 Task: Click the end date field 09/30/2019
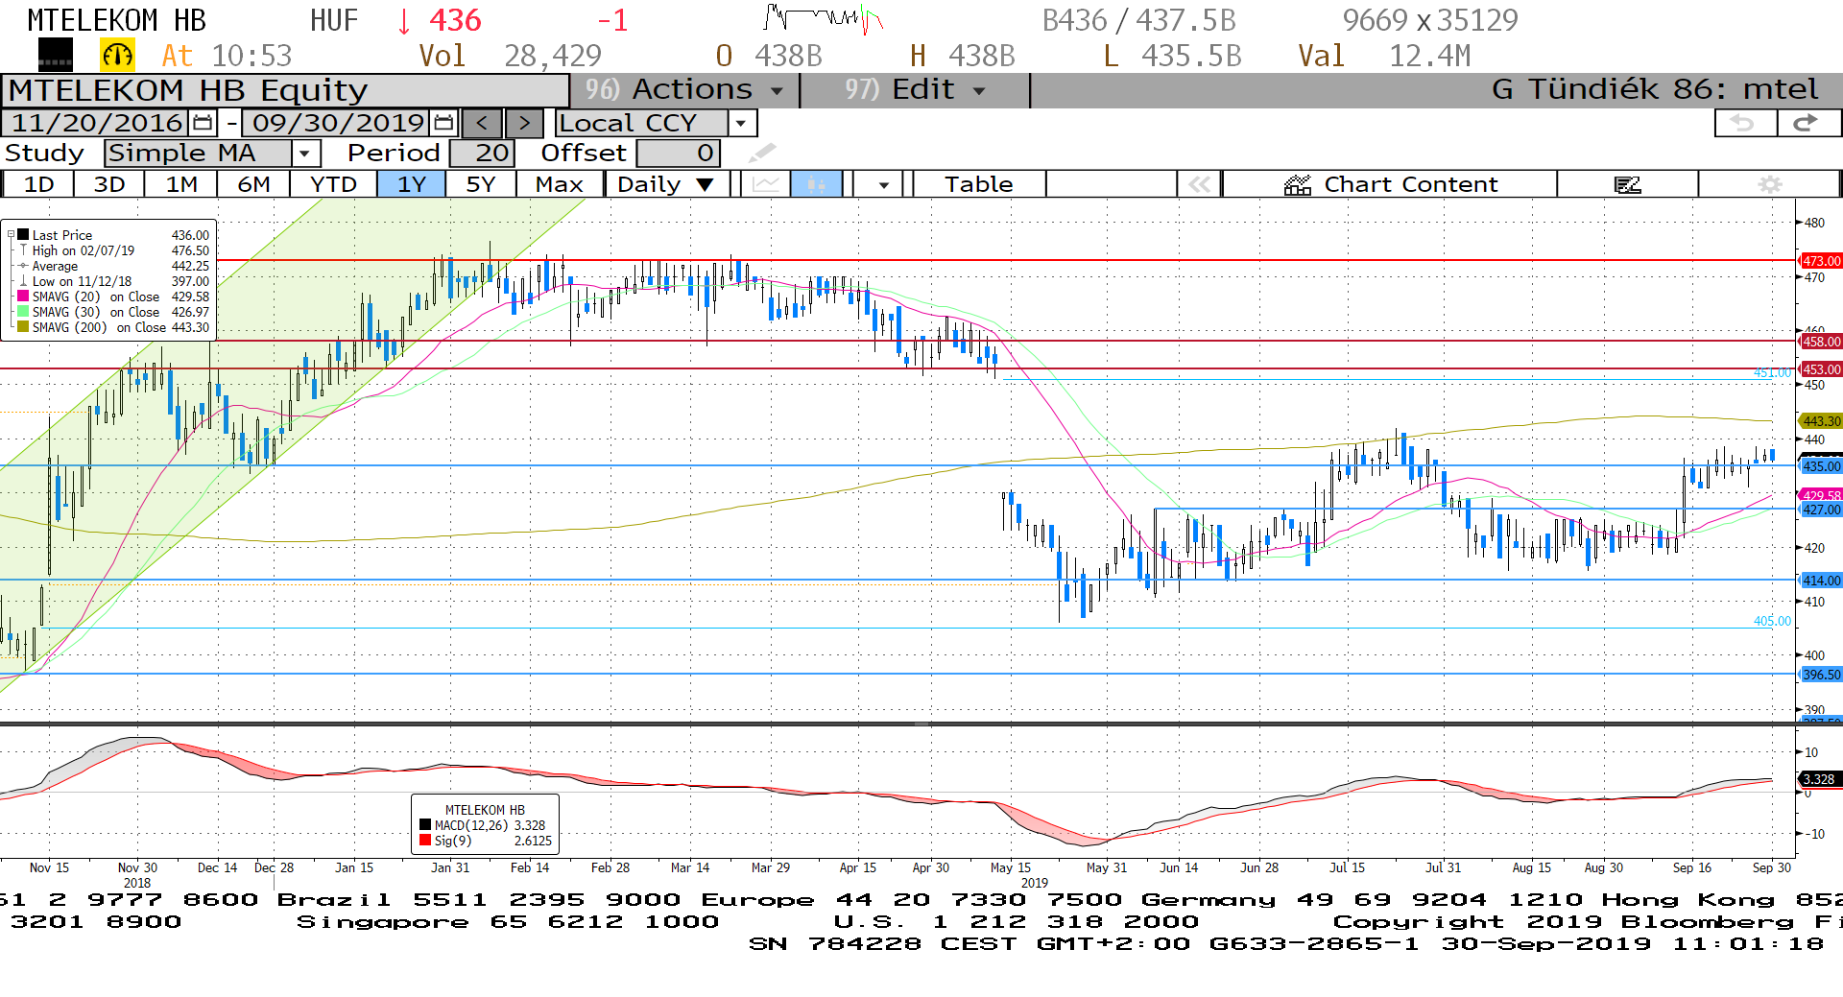pos(338,123)
